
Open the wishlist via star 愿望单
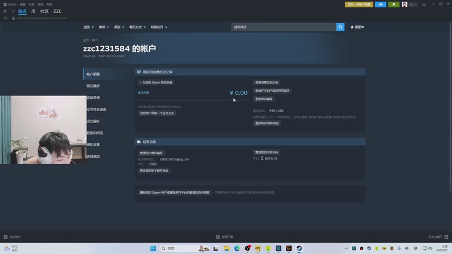[x=357, y=27]
